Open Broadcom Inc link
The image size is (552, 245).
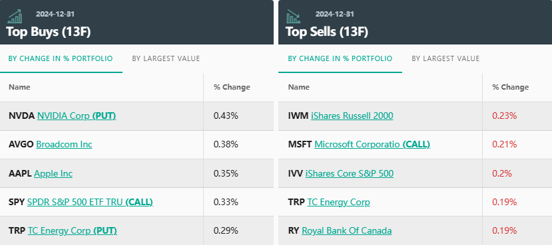point(64,145)
